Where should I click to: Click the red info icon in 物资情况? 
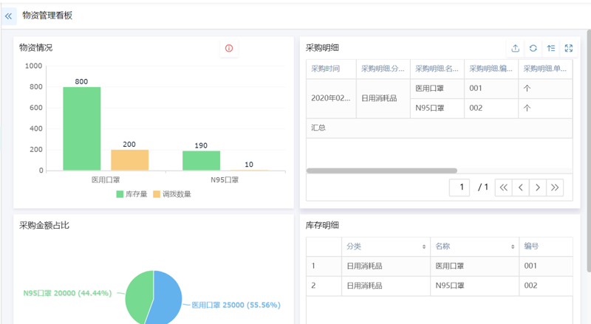point(229,48)
